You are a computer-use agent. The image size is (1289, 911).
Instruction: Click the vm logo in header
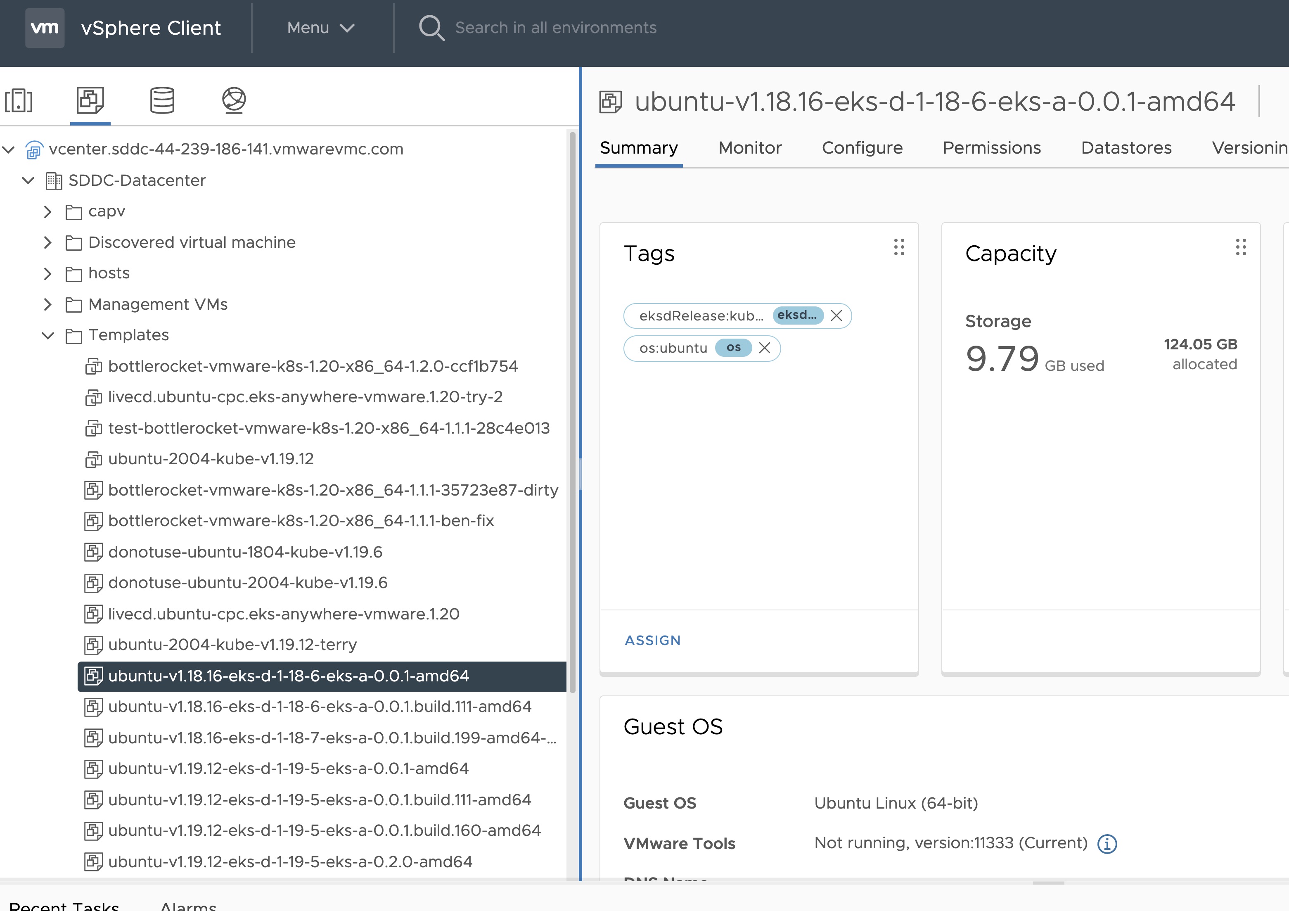(44, 28)
